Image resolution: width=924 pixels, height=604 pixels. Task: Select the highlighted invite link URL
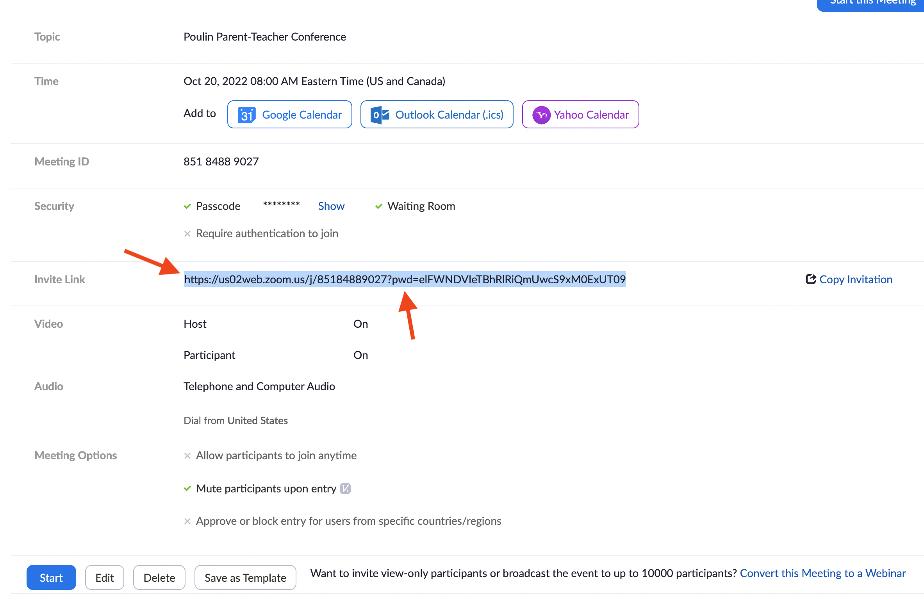tap(405, 279)
